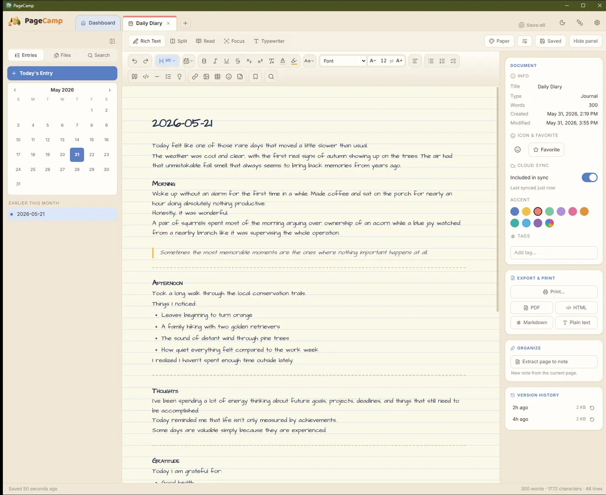Go to next month in calendar
This screenshot has width=606, height=495.
click(x=110, y=90)
